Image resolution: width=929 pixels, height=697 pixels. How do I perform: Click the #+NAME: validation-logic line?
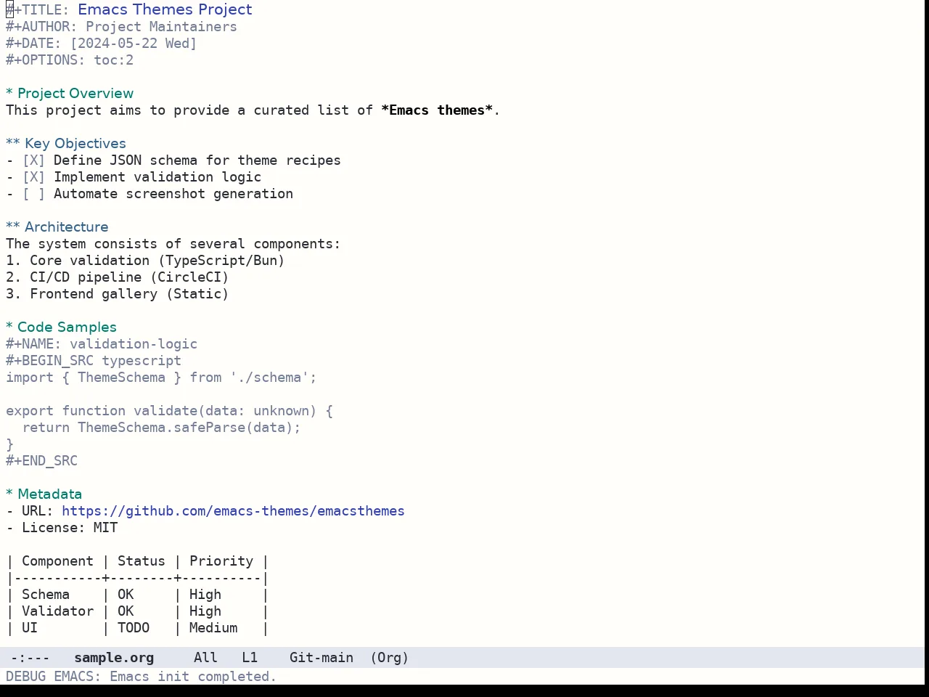pyautogui.click(x=102, y=344)
